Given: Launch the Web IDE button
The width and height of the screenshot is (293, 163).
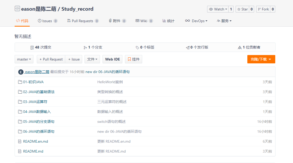Looking at the screenshot, I should pos(112,59).
